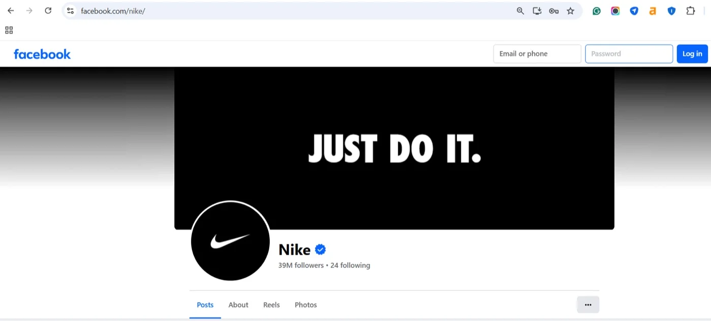The height and width of the screenshot is (321, 711).
Task: Focus the Password field
Action: pyautogui.click(x=629, y=54)
